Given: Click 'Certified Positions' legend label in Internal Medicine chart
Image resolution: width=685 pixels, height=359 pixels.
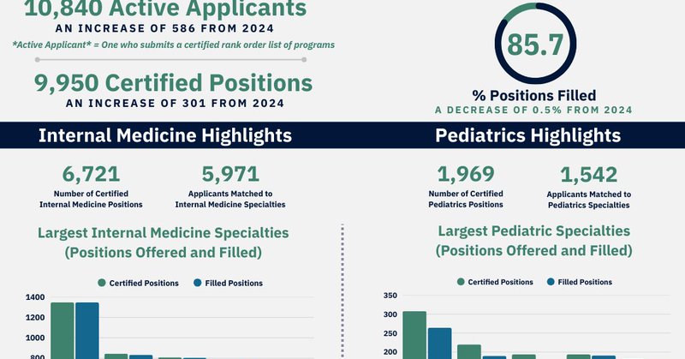Looking at the screenshot, I should 144,284.
